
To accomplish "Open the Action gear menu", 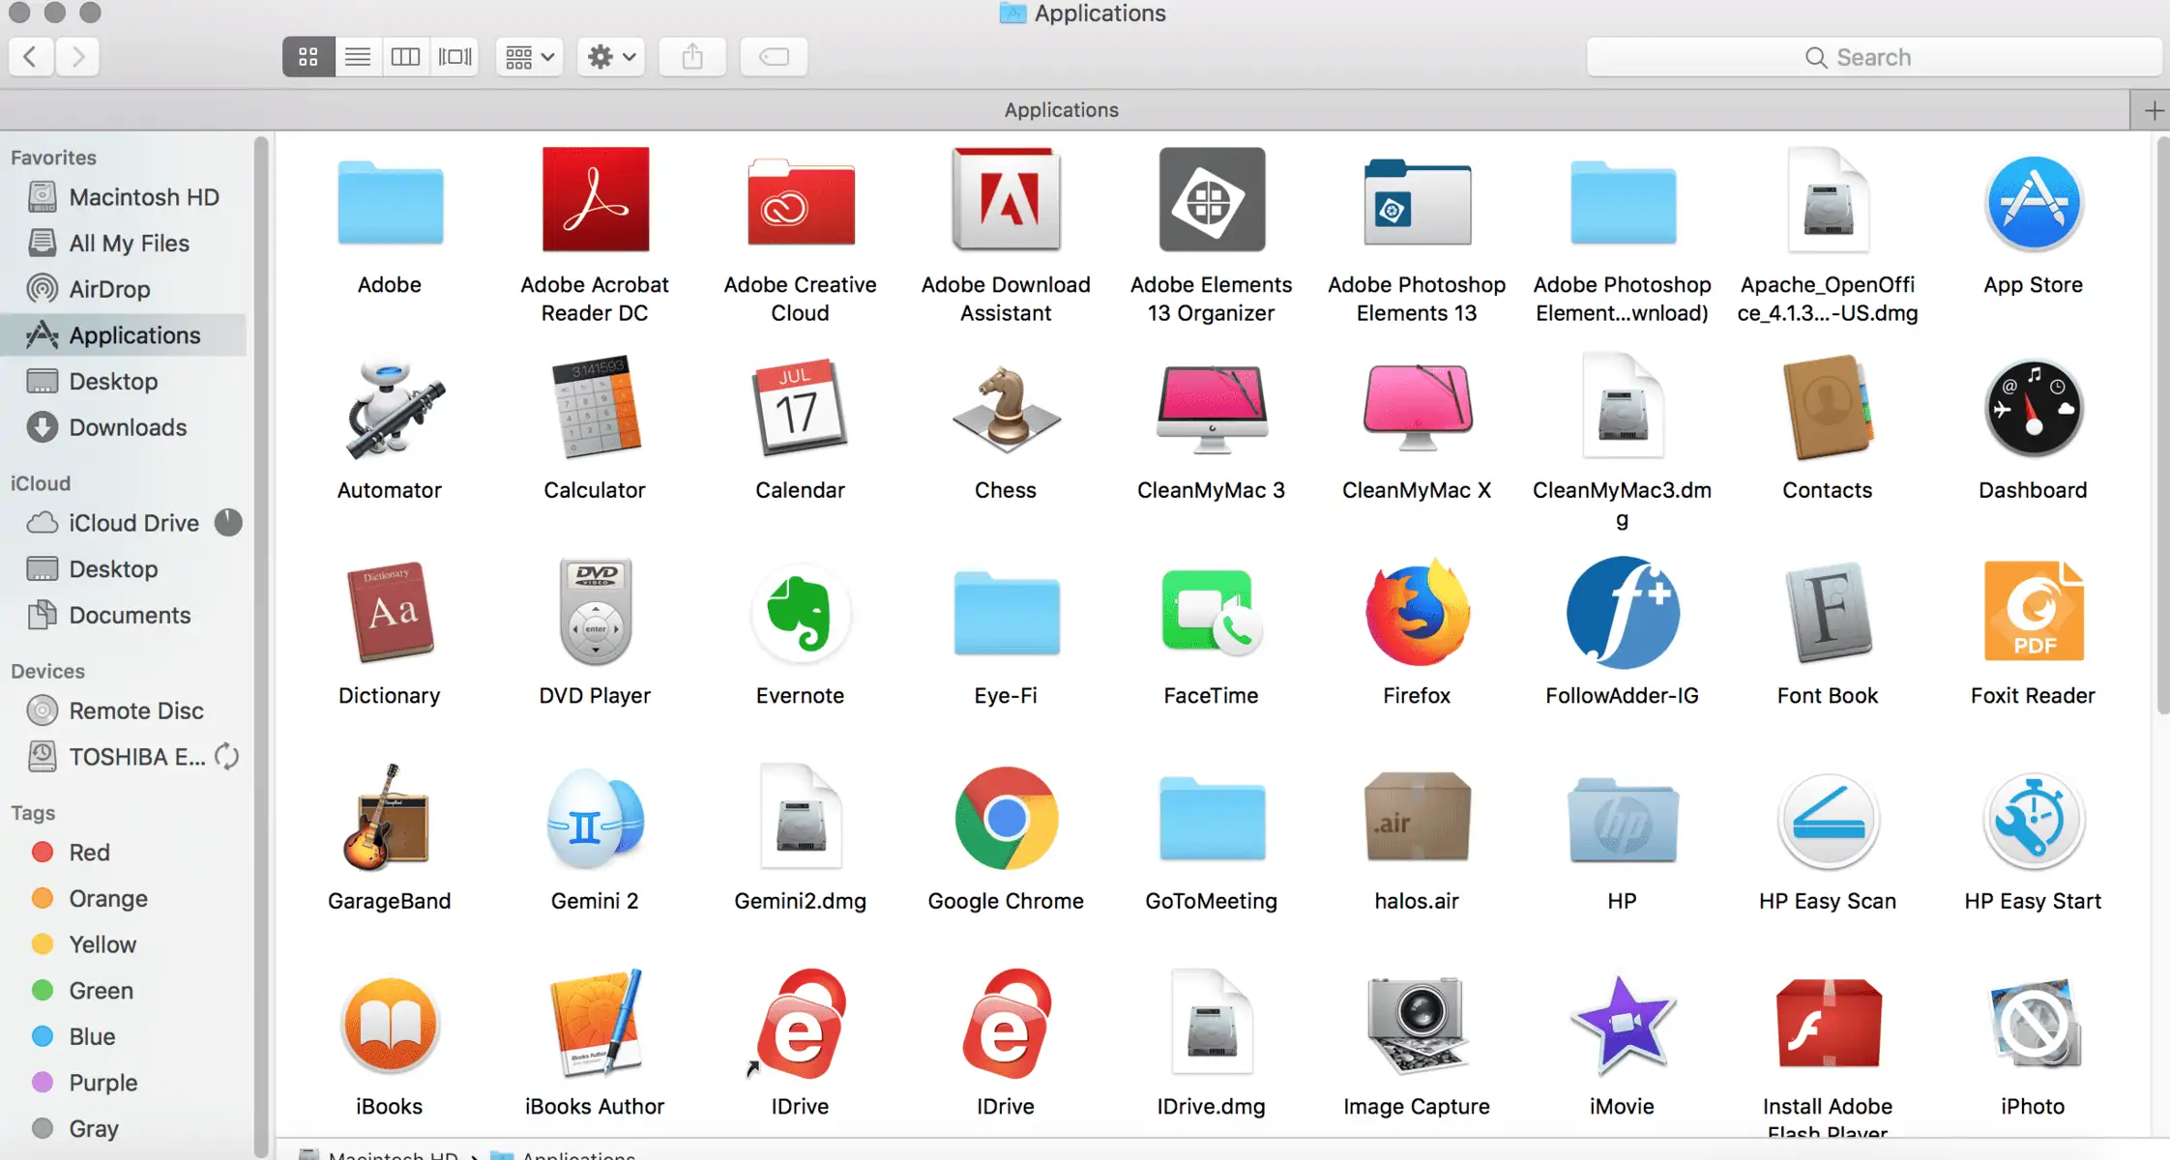I will coord(611,57).
